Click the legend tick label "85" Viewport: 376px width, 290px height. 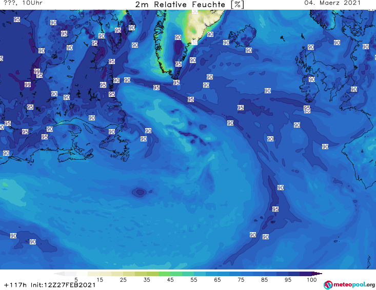click(x=265, y=280)
